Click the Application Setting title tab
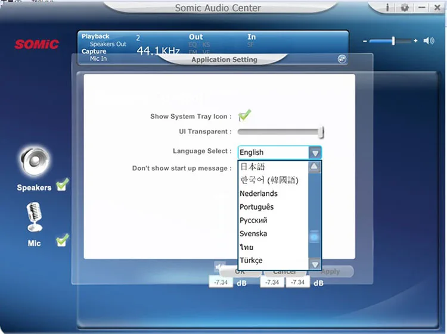447x334 pixels. point(224,60)
